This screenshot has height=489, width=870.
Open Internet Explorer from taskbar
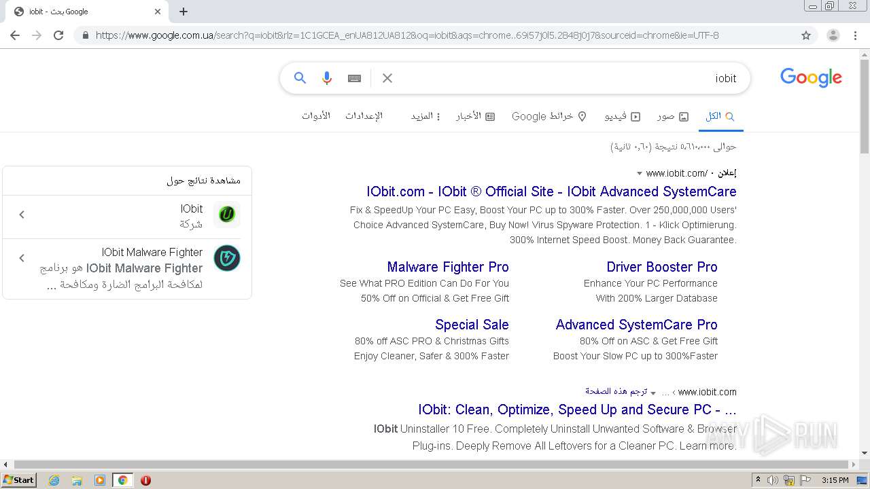tap(54, 480)
